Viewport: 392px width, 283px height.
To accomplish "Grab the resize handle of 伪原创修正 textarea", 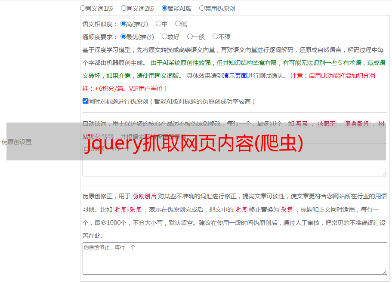I will click(385, 272).
